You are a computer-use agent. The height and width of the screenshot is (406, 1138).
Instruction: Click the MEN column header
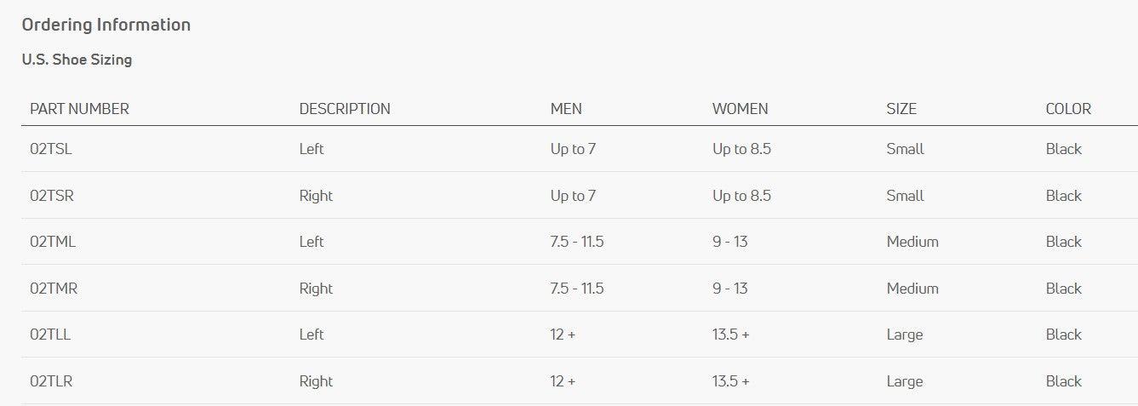566,109
